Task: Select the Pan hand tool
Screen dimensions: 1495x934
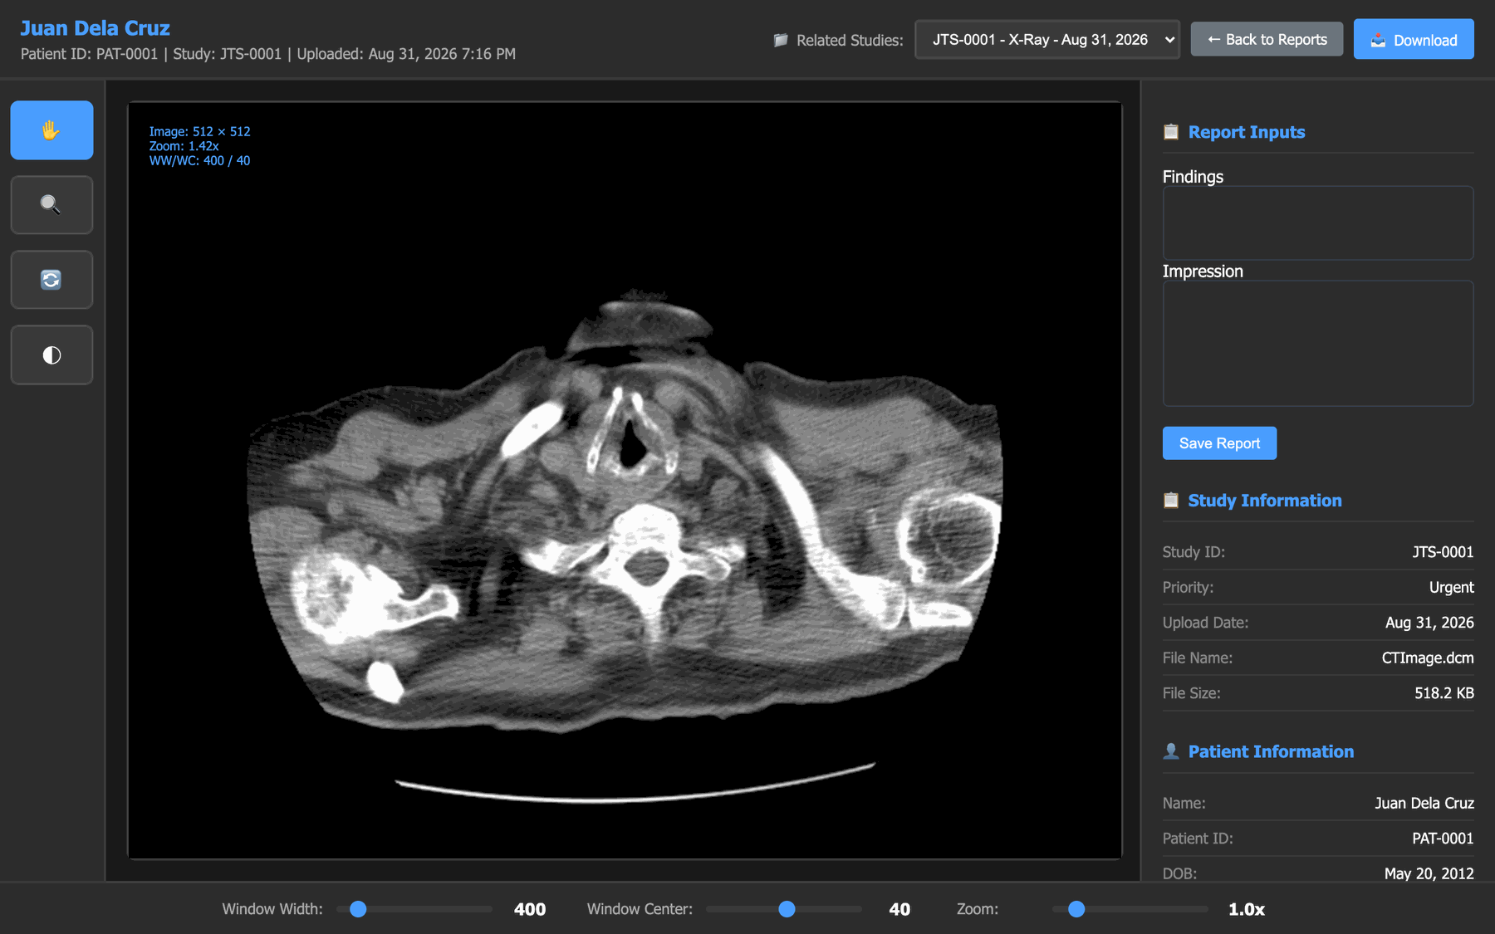Action: tap(51, 130)
